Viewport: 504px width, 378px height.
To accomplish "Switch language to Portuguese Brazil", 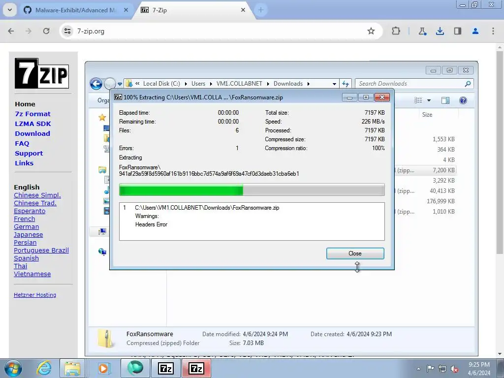I will coord(41,251).
